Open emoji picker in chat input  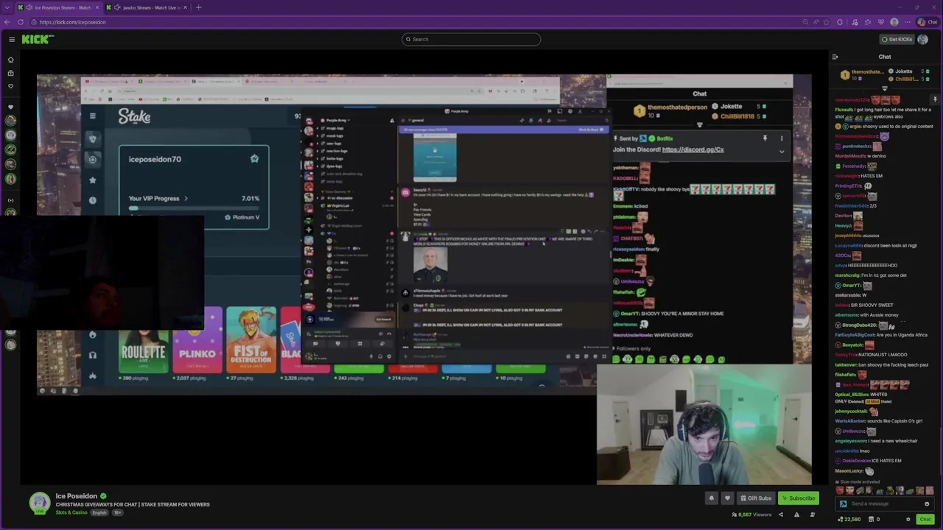[x=927, y=504]
